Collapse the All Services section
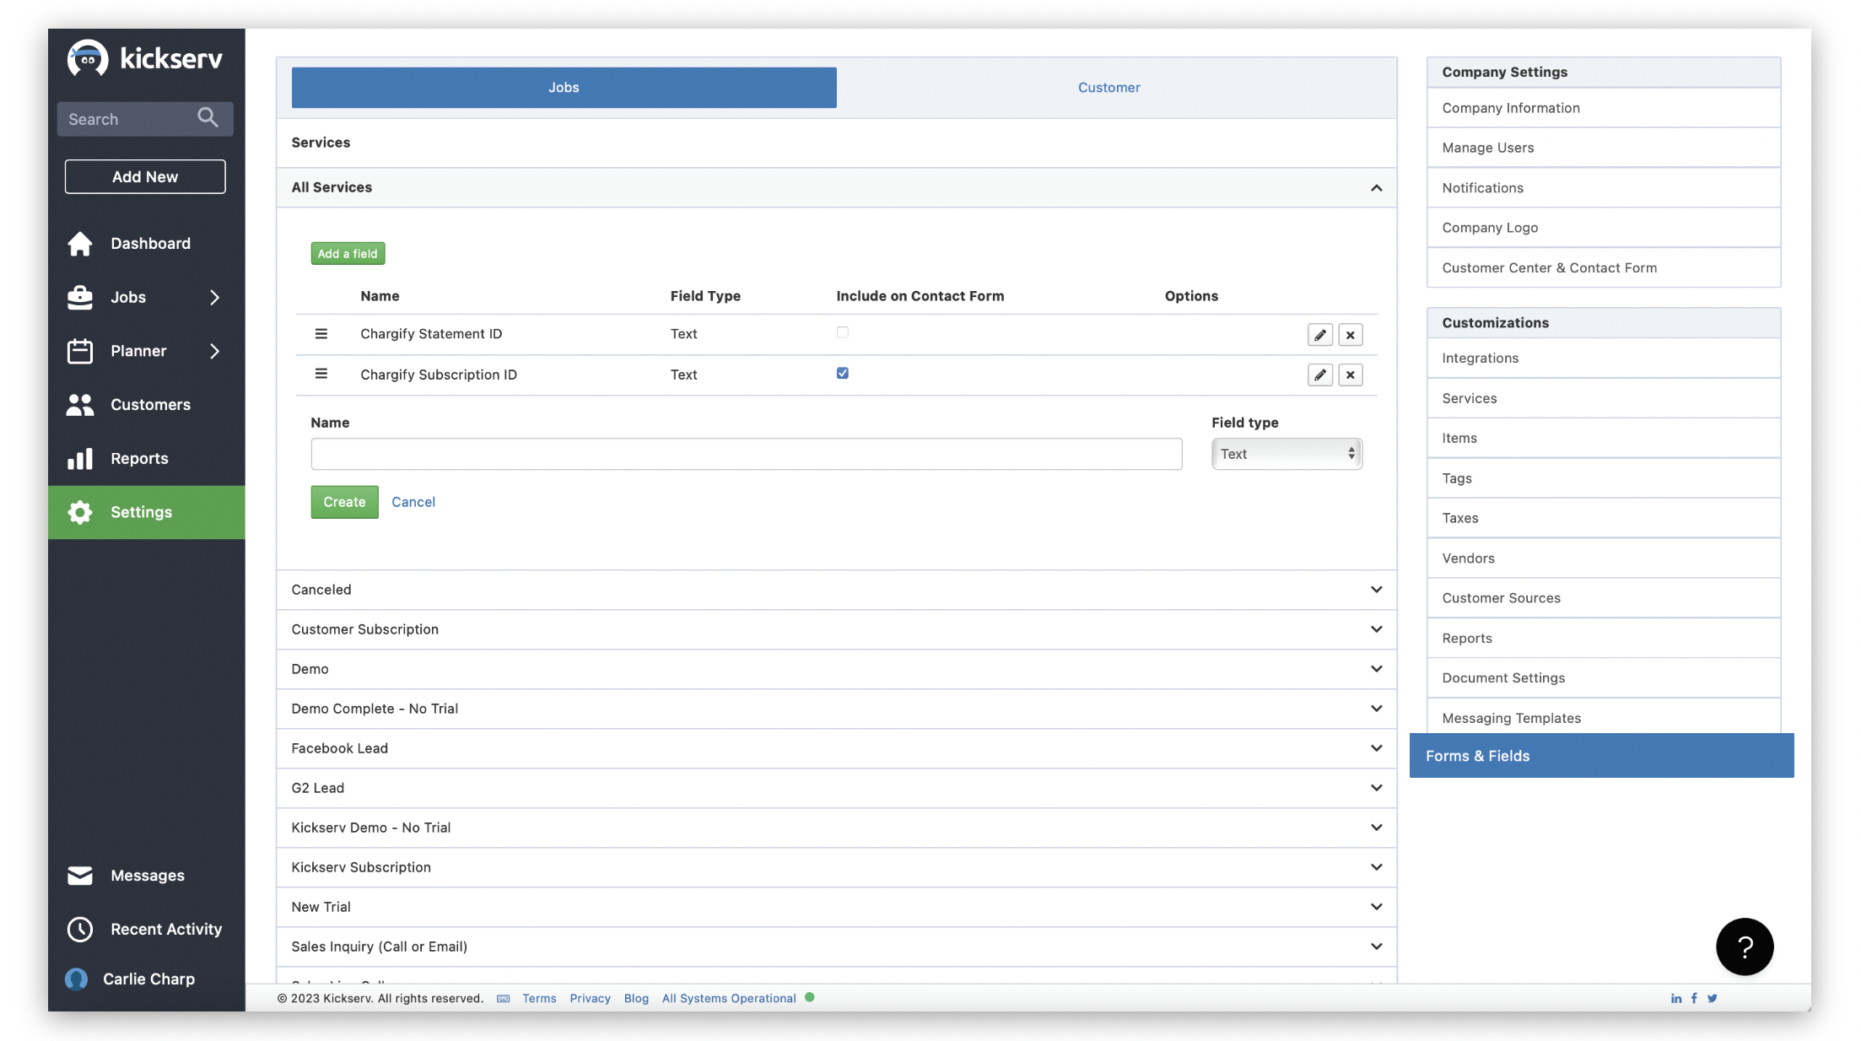The width and height of the screenshot is (1861, 1041). coord(1376,187)
